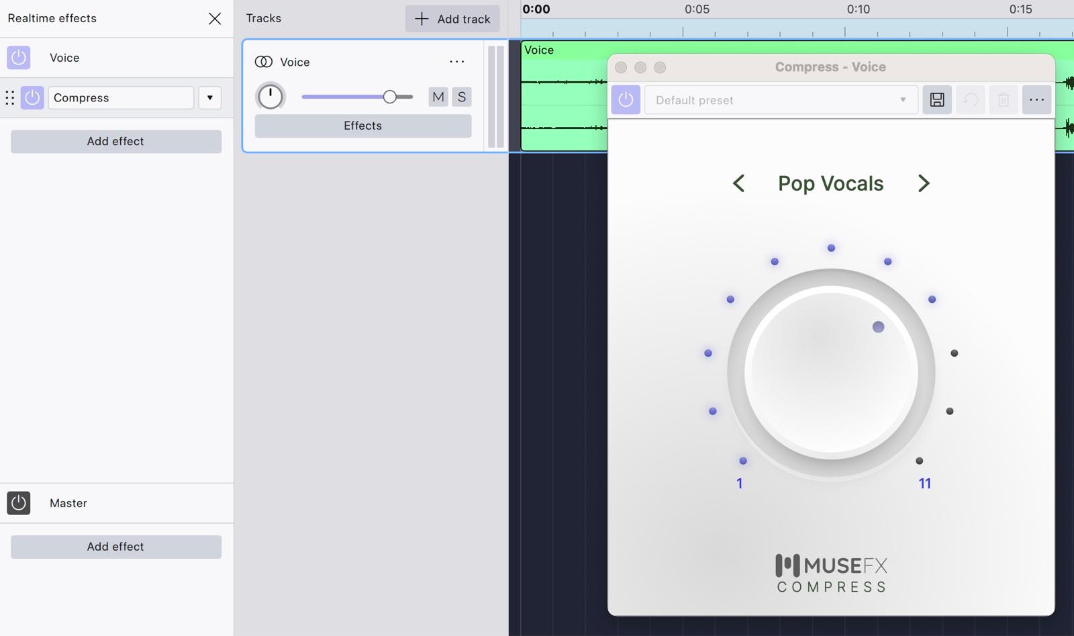Mute the Voice track
The height and width of the screenshot is (636, 1074).
438,97
